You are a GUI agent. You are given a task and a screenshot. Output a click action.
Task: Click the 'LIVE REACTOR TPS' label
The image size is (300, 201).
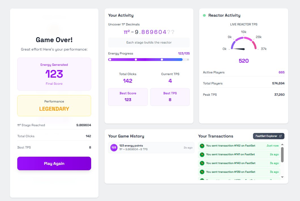(x=244, y=25)
